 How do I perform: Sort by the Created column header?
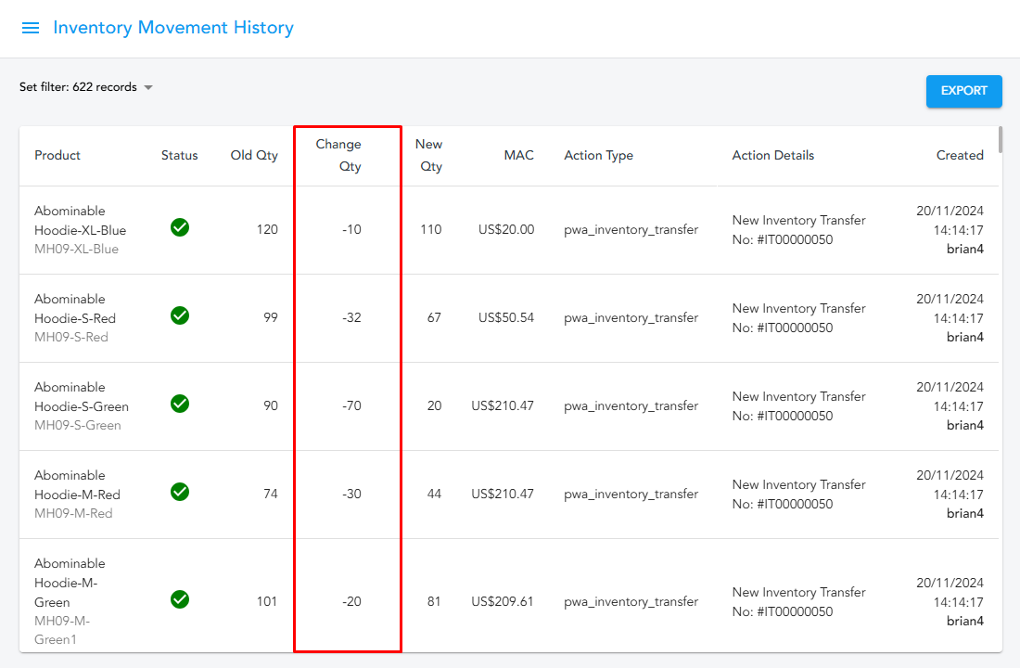960,155
